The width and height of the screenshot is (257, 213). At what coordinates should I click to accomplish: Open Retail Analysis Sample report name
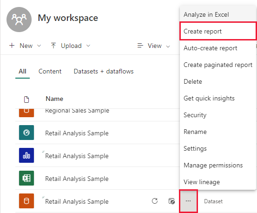tap(77, 156)
